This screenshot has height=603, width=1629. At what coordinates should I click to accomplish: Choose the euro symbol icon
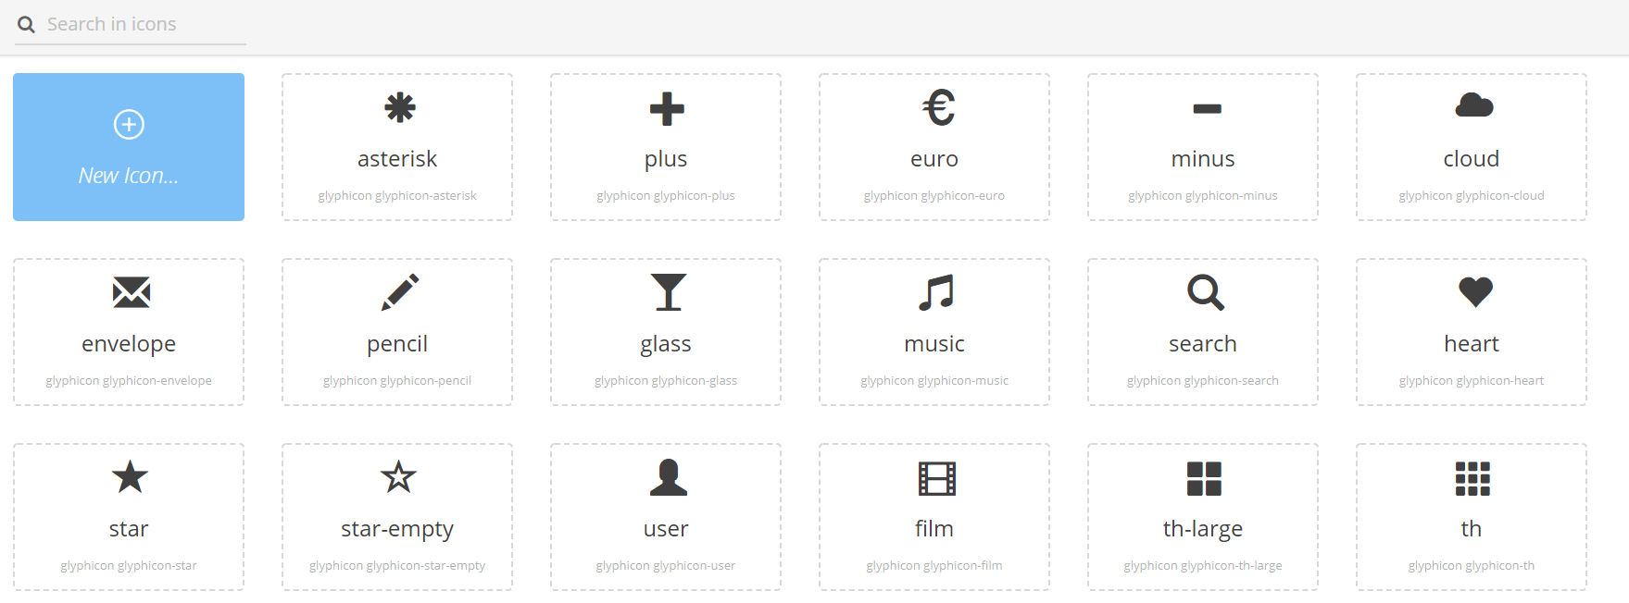click(937, 108)
